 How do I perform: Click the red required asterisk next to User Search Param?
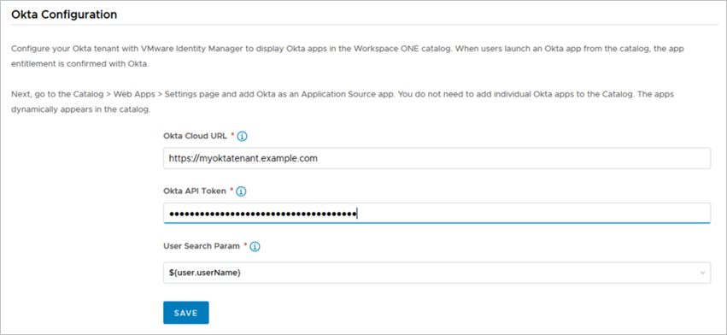coord(246,244)
